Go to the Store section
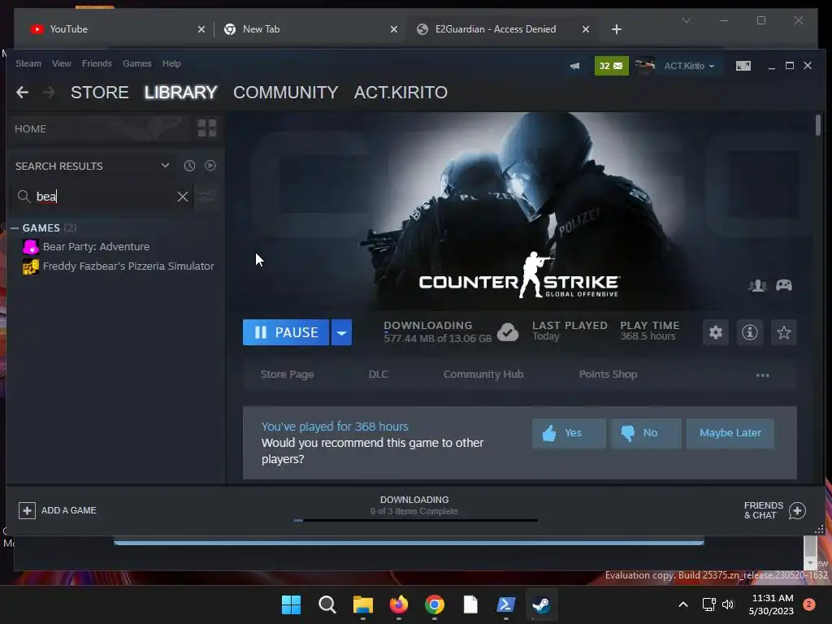Screen dimensions: 832x624 [x=100, y=93]
